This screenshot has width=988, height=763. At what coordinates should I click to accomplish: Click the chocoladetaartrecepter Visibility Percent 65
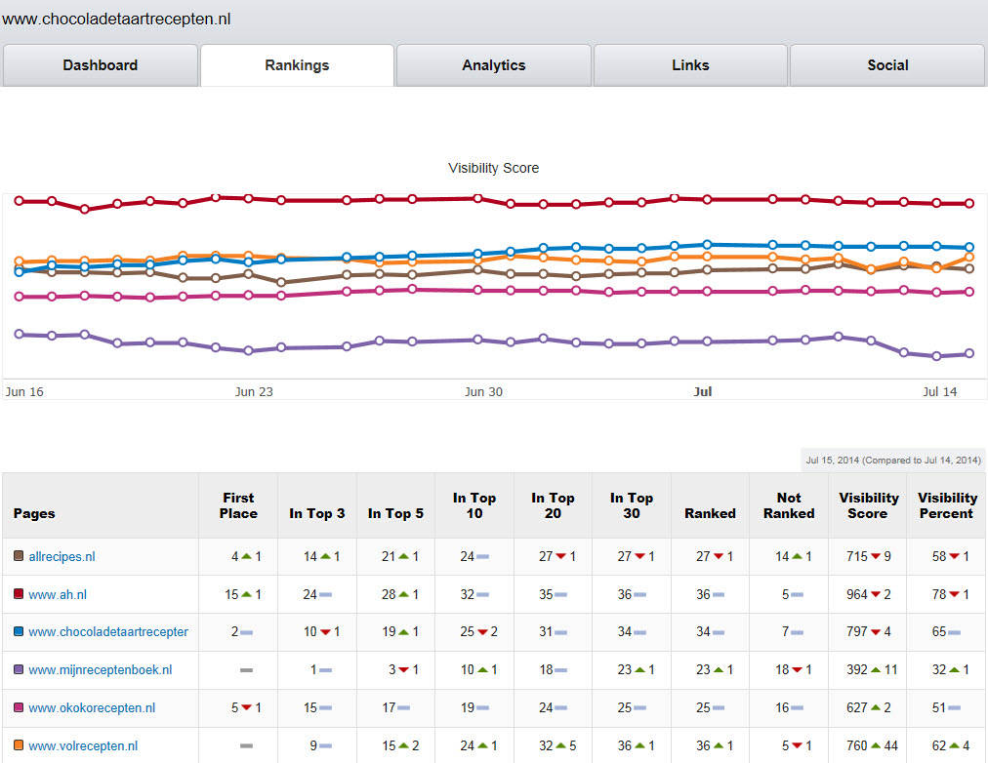click(x=939, y=632)
